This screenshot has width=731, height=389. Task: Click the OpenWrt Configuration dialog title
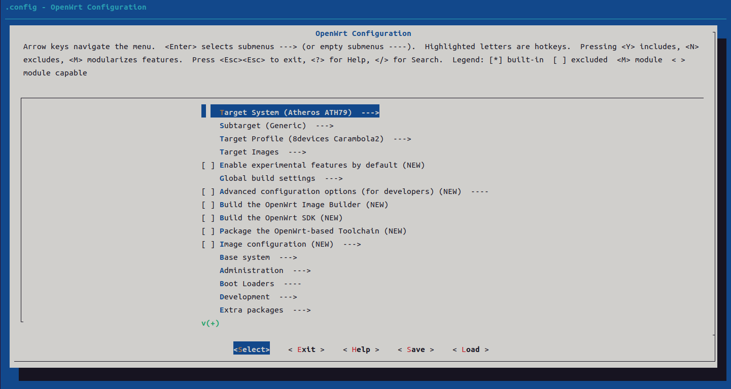(363, 33)
